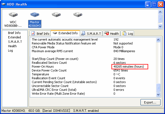Switch to the Brief Info tab
This screenshot has width=165, height=114.
pos(40,34)
